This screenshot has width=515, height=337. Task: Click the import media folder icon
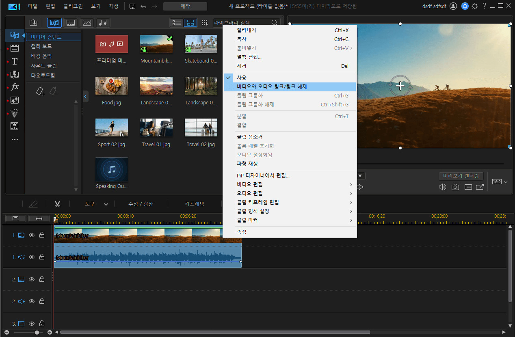coord(33,23)
